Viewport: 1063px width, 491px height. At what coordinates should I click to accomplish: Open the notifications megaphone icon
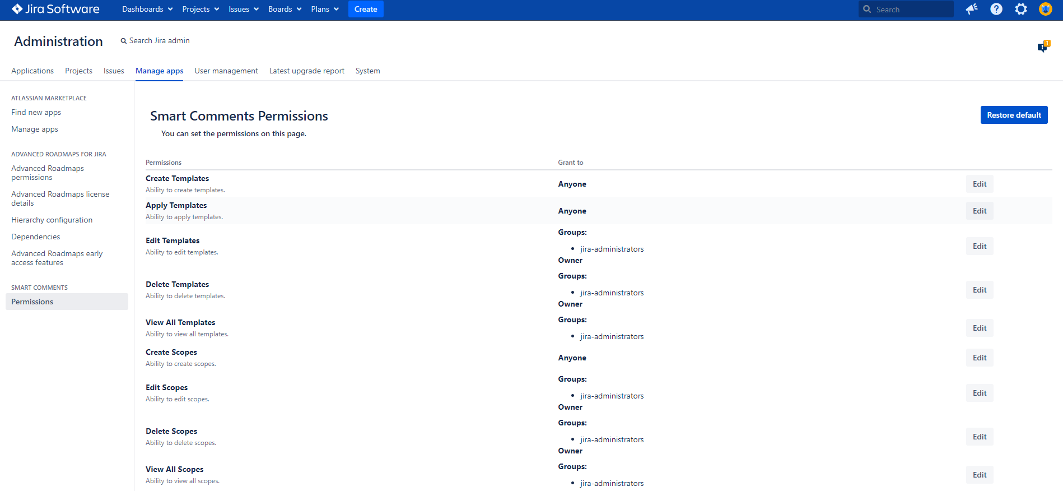(x=972, y=9)
